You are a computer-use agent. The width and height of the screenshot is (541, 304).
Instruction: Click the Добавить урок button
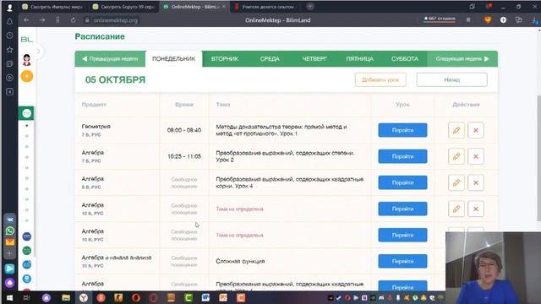click(380, 79)
